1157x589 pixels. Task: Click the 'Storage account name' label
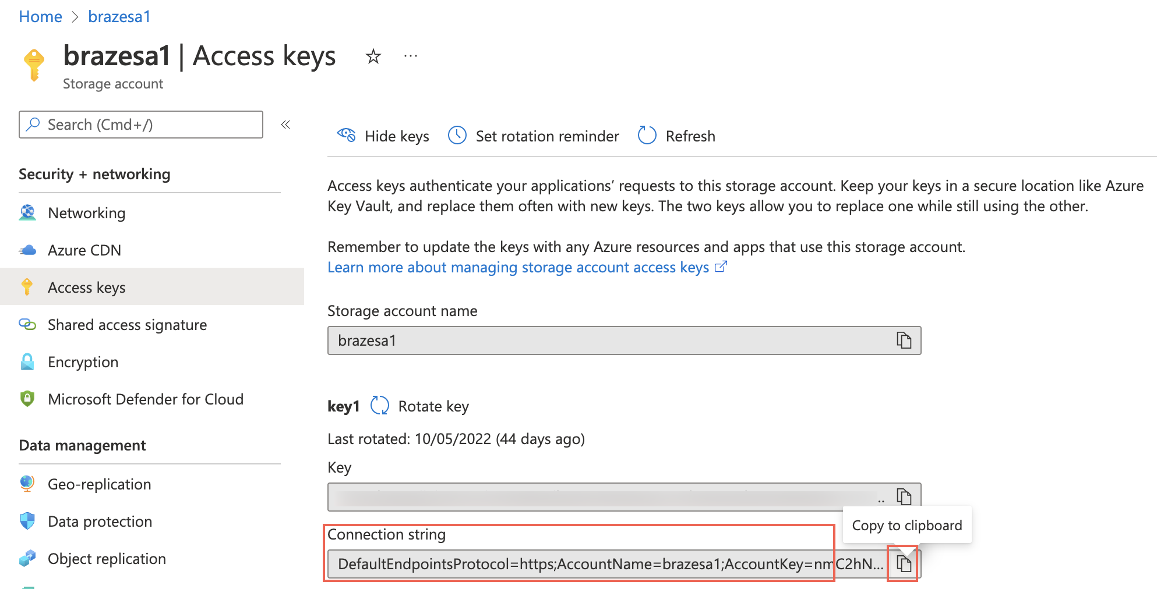click(x=402, y=311)
